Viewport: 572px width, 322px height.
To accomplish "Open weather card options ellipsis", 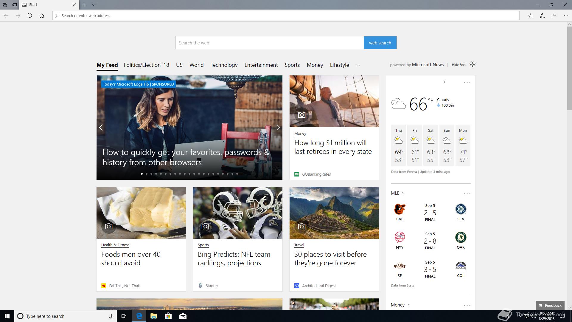I will [x=467, y=82].
